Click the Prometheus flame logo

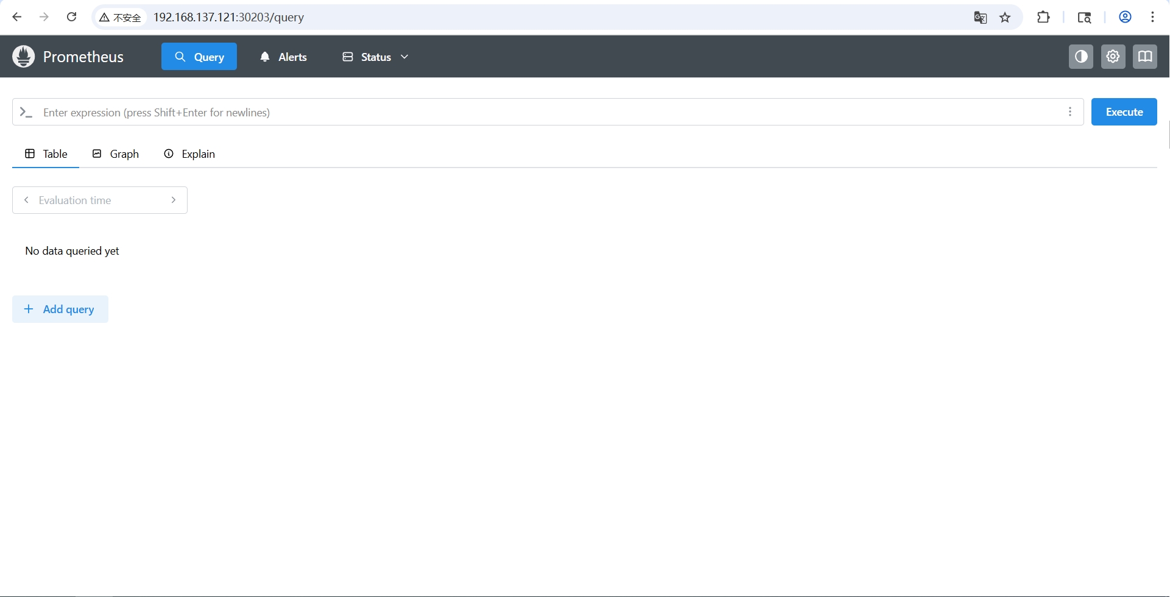click(x=24, y=57)
